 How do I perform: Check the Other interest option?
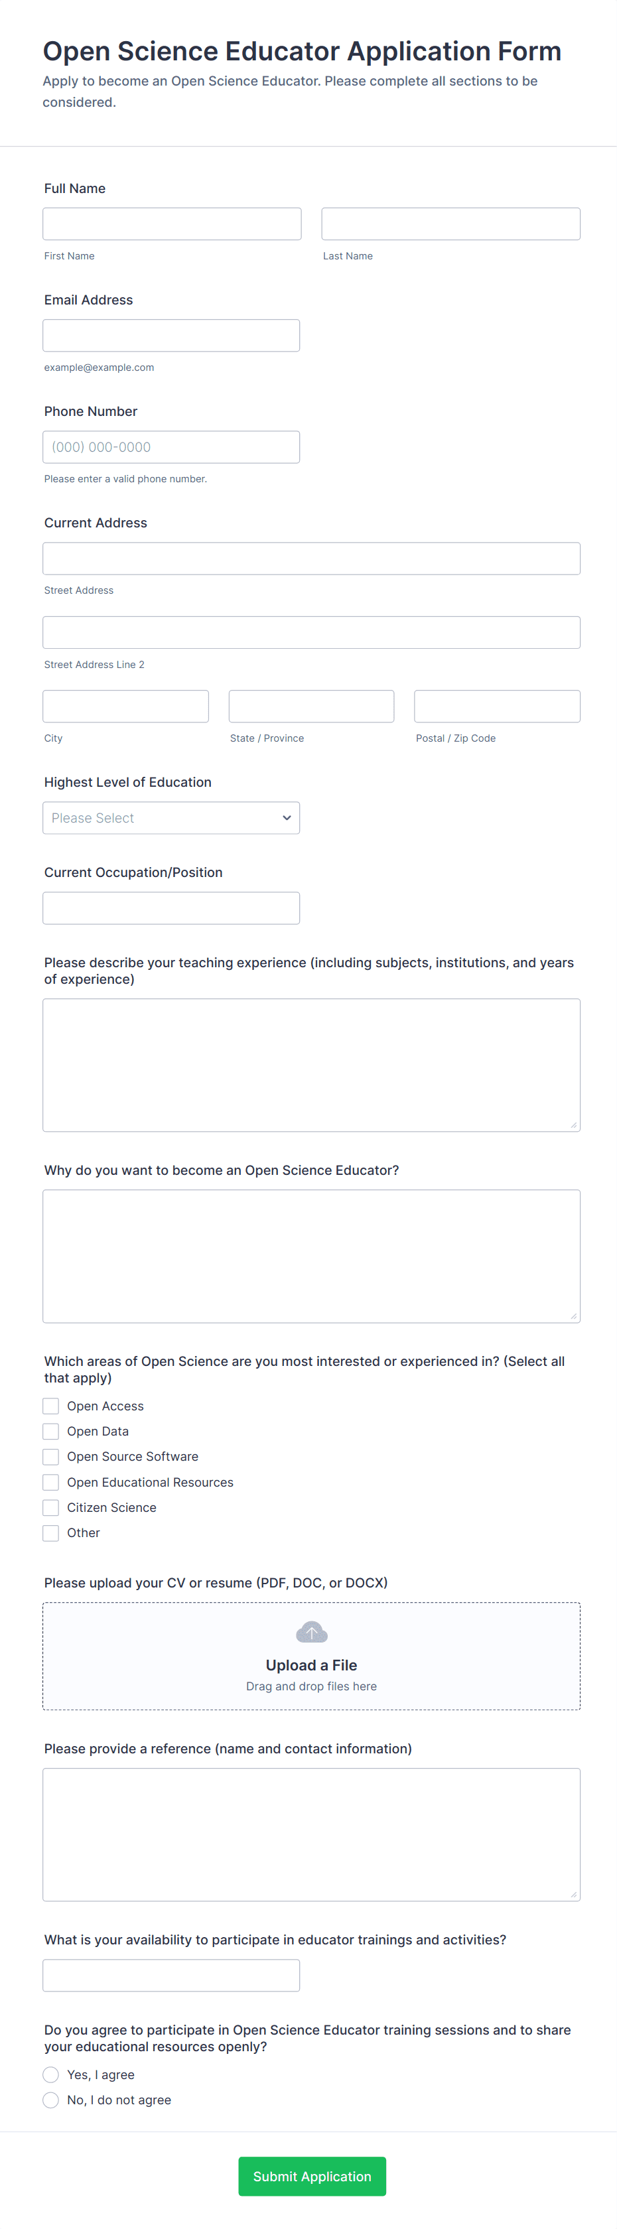pos(50,1532)
